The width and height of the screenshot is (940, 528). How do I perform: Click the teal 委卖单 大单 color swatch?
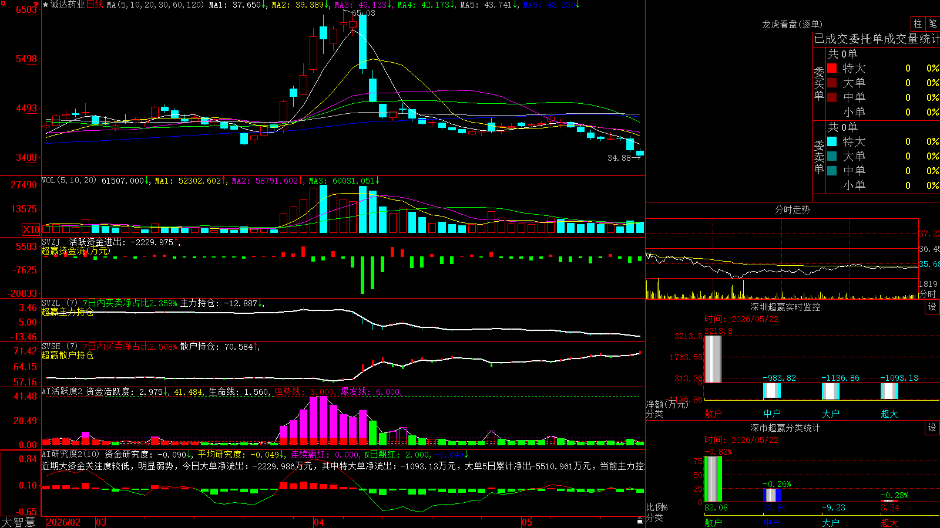click(832, 156)
